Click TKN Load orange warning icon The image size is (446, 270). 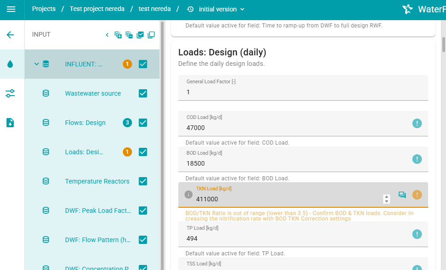417,195
